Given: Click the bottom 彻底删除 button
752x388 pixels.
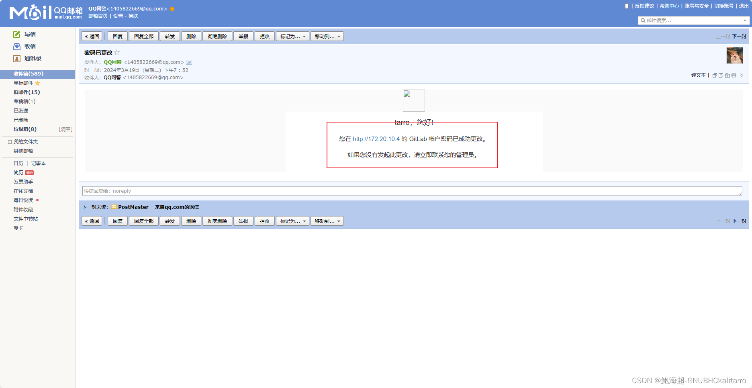Looking at the screenshot, I should (217, 221).
